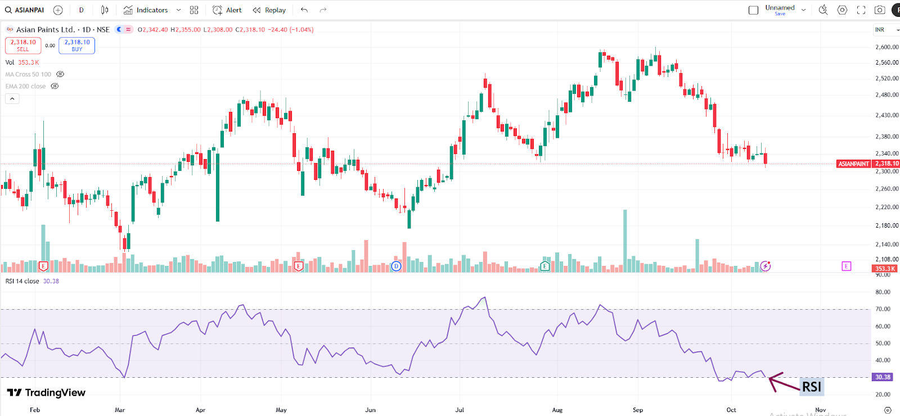
Task: Start bar Replay mode
Action: (269, 10)
